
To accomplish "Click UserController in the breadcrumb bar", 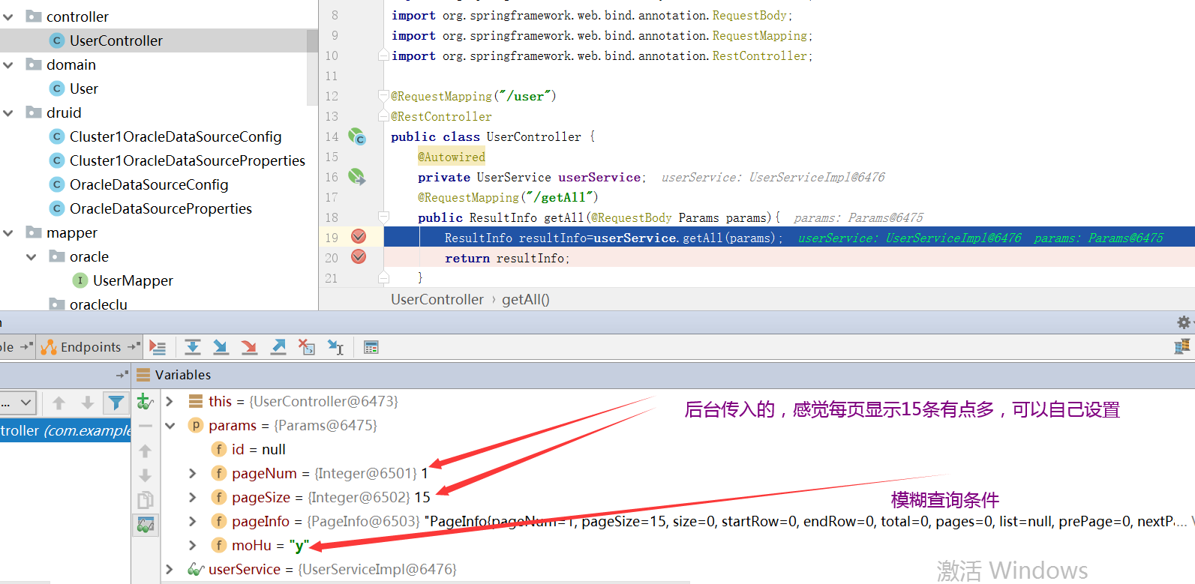I will (x=437, y=299).
